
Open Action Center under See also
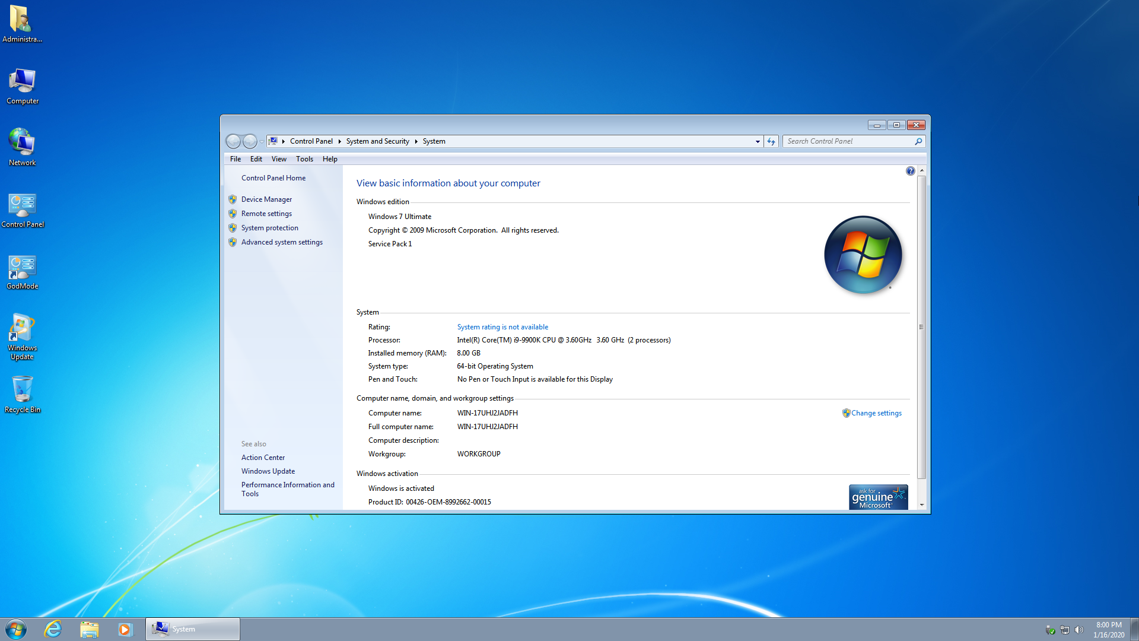point(263,458)
